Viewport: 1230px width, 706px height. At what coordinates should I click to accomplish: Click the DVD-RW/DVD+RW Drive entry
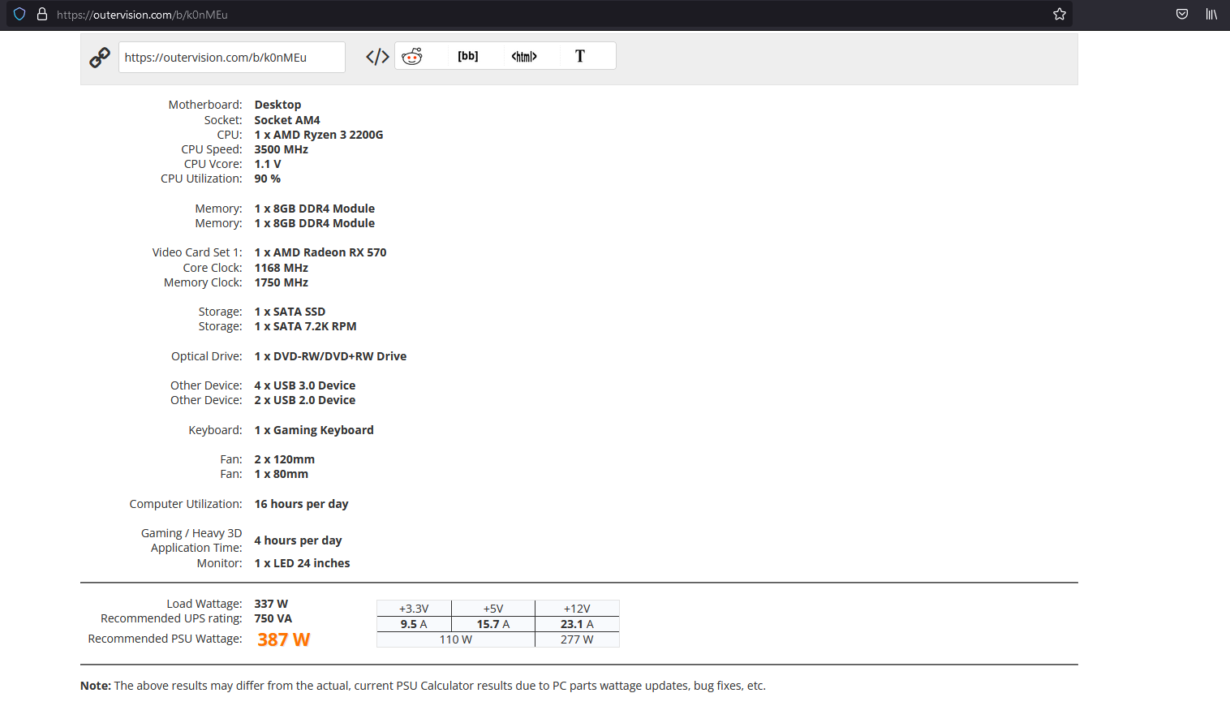pos(330,356)
